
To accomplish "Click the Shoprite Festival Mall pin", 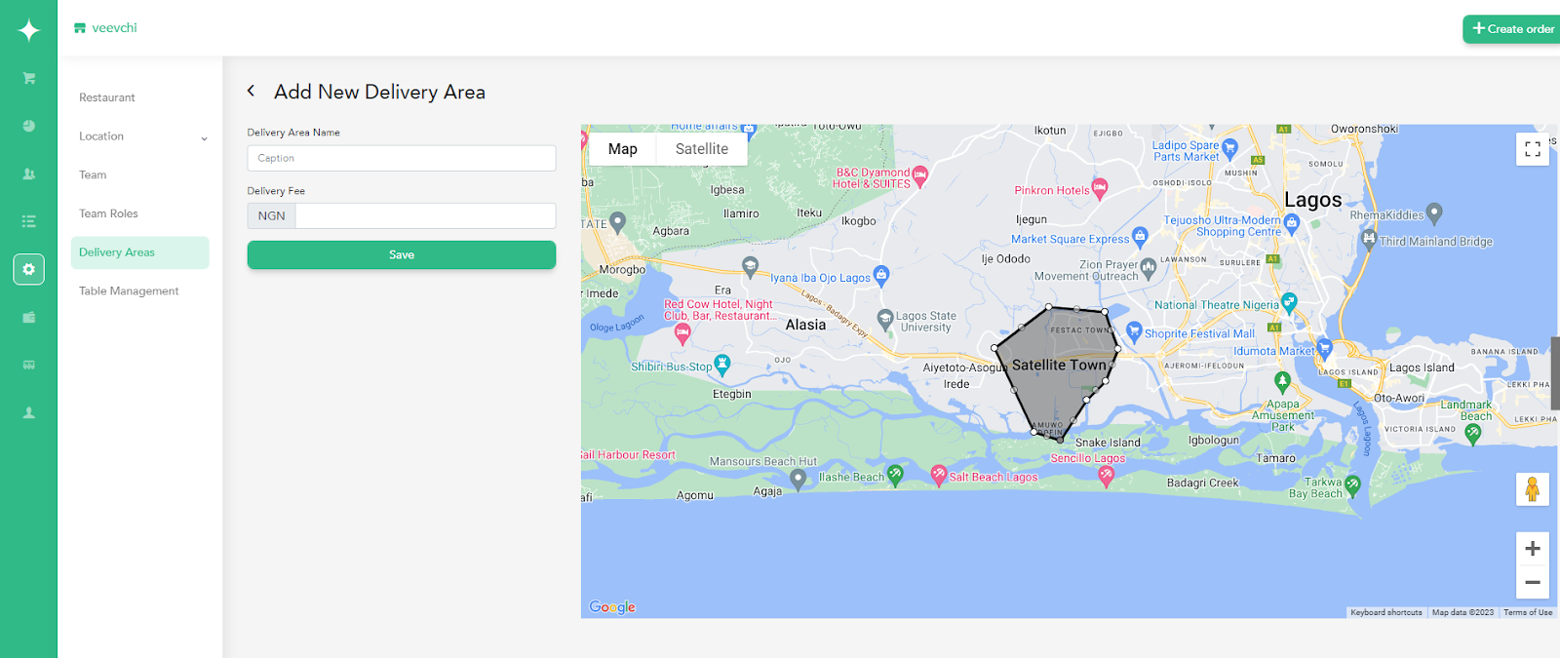I will click(x=1134, y=331).
